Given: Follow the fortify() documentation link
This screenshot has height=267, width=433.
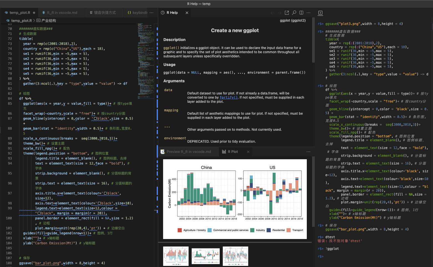Looking at the screenshot, I should click(228, 97).
